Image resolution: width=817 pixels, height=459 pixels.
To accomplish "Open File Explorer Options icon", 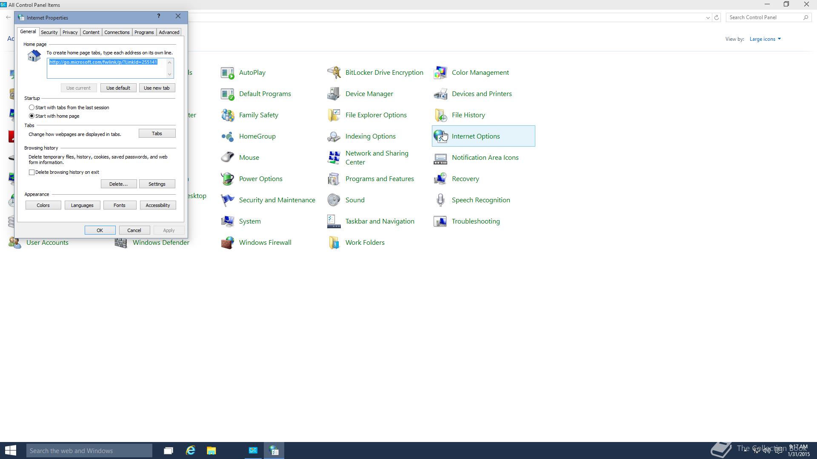I will click(x=334, y=115).
